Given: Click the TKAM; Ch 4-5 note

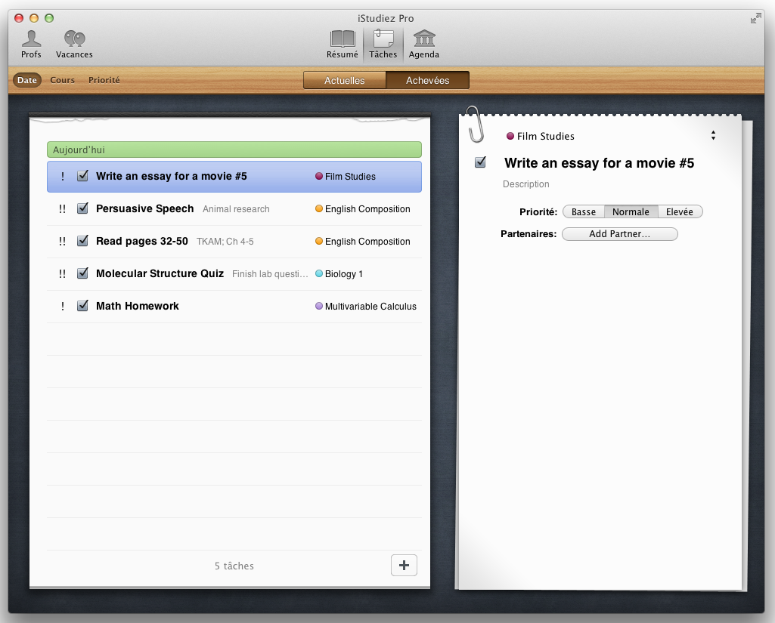Looking at the screenshot, I should pos(225,242).
